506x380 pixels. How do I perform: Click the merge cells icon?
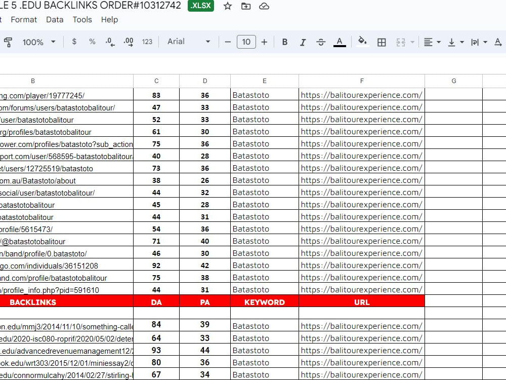pyautogui.click(x=400, y=42)
